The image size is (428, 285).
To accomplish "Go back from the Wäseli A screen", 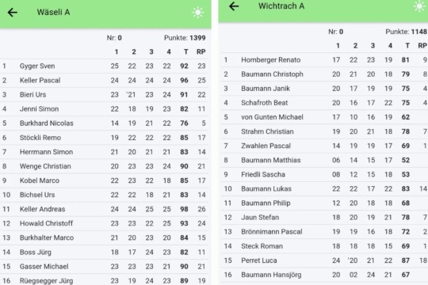I will click(13, 13).
